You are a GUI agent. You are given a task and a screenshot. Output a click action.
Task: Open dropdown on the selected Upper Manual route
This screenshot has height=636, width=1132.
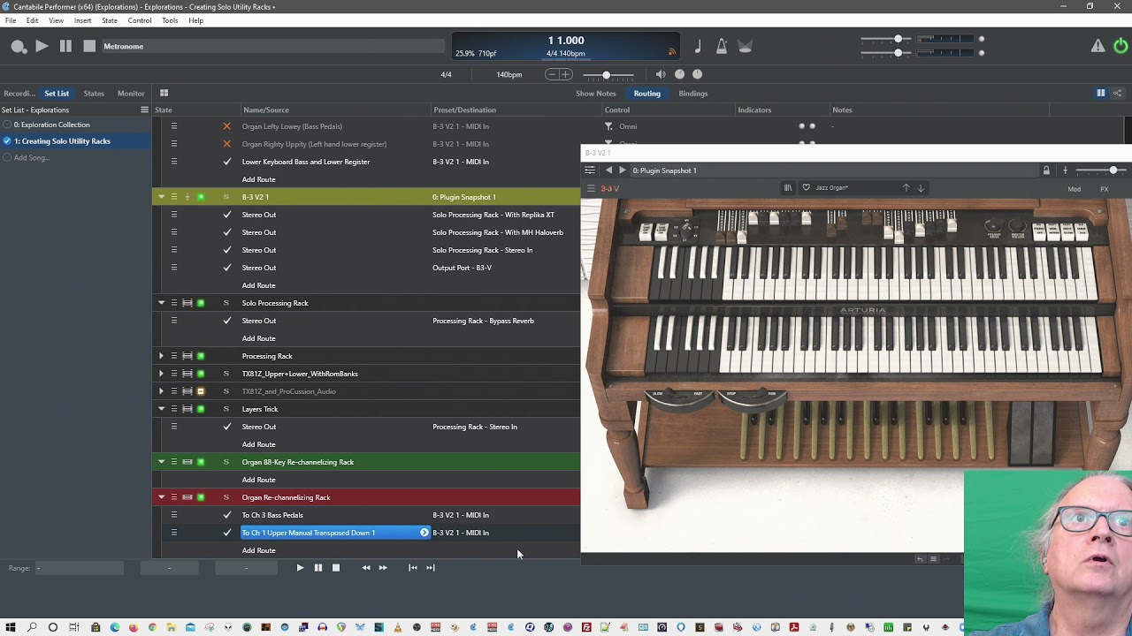point(424,533)
